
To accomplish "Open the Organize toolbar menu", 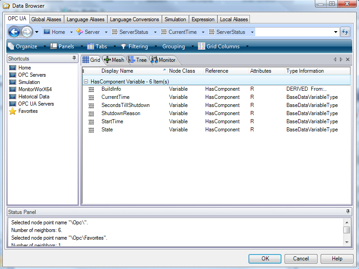I will (x=23, y=46).
